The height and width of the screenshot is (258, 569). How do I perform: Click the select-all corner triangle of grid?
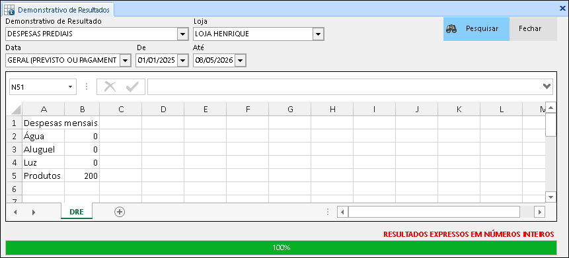[15, 109]
